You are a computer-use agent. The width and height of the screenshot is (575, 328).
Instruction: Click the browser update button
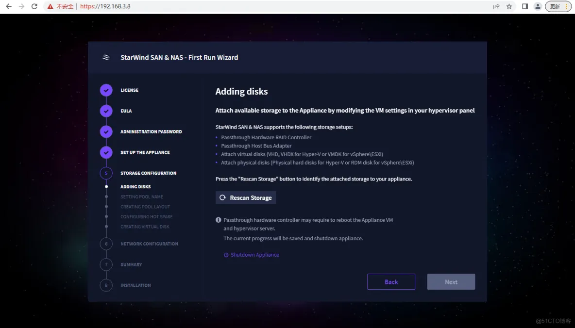click(x=558, y=6)
